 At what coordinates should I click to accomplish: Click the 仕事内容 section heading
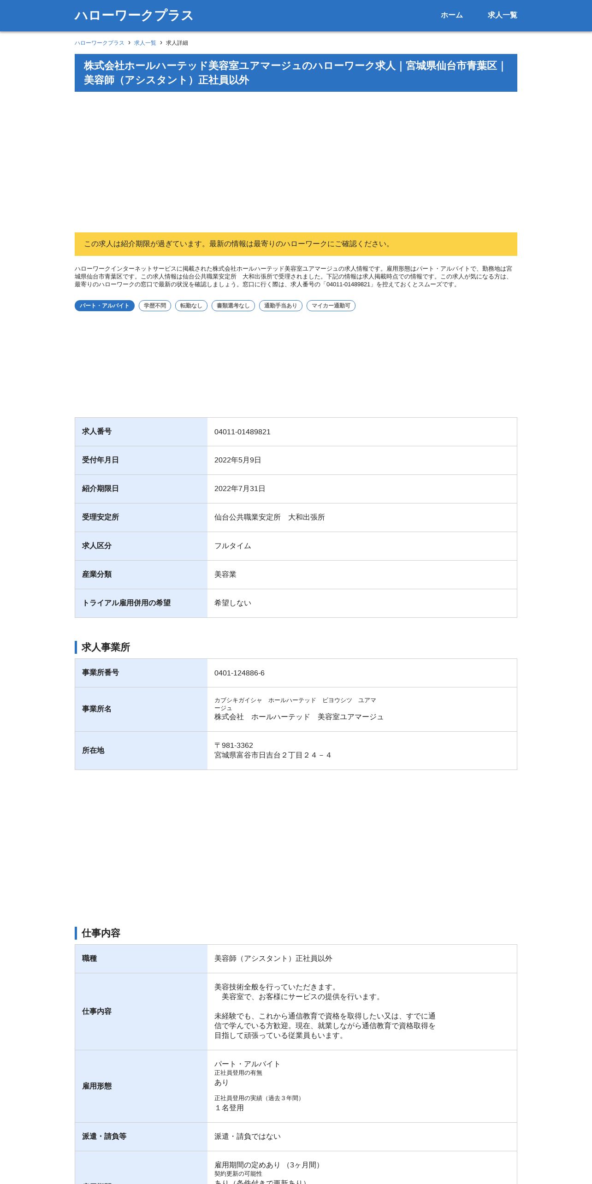[x=101, y=933]
